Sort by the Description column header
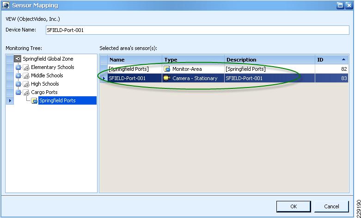This screenshot has height=218, width=361. [x=269, y=60]
